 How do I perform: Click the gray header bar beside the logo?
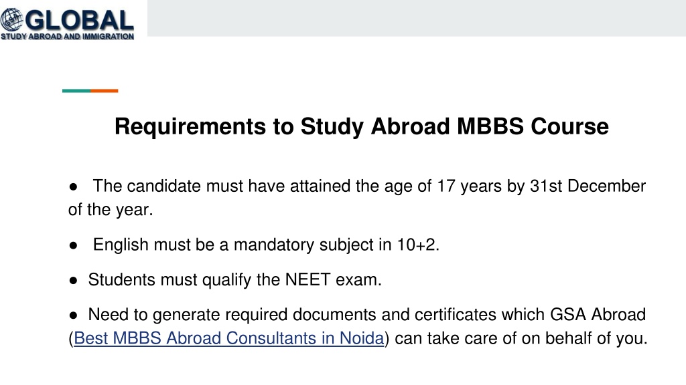417,18
